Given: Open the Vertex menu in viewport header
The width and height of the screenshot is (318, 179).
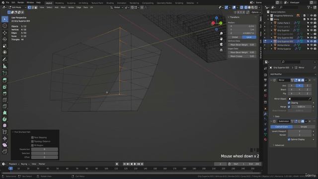Looking at the screenshot, I should click(71, 7).
